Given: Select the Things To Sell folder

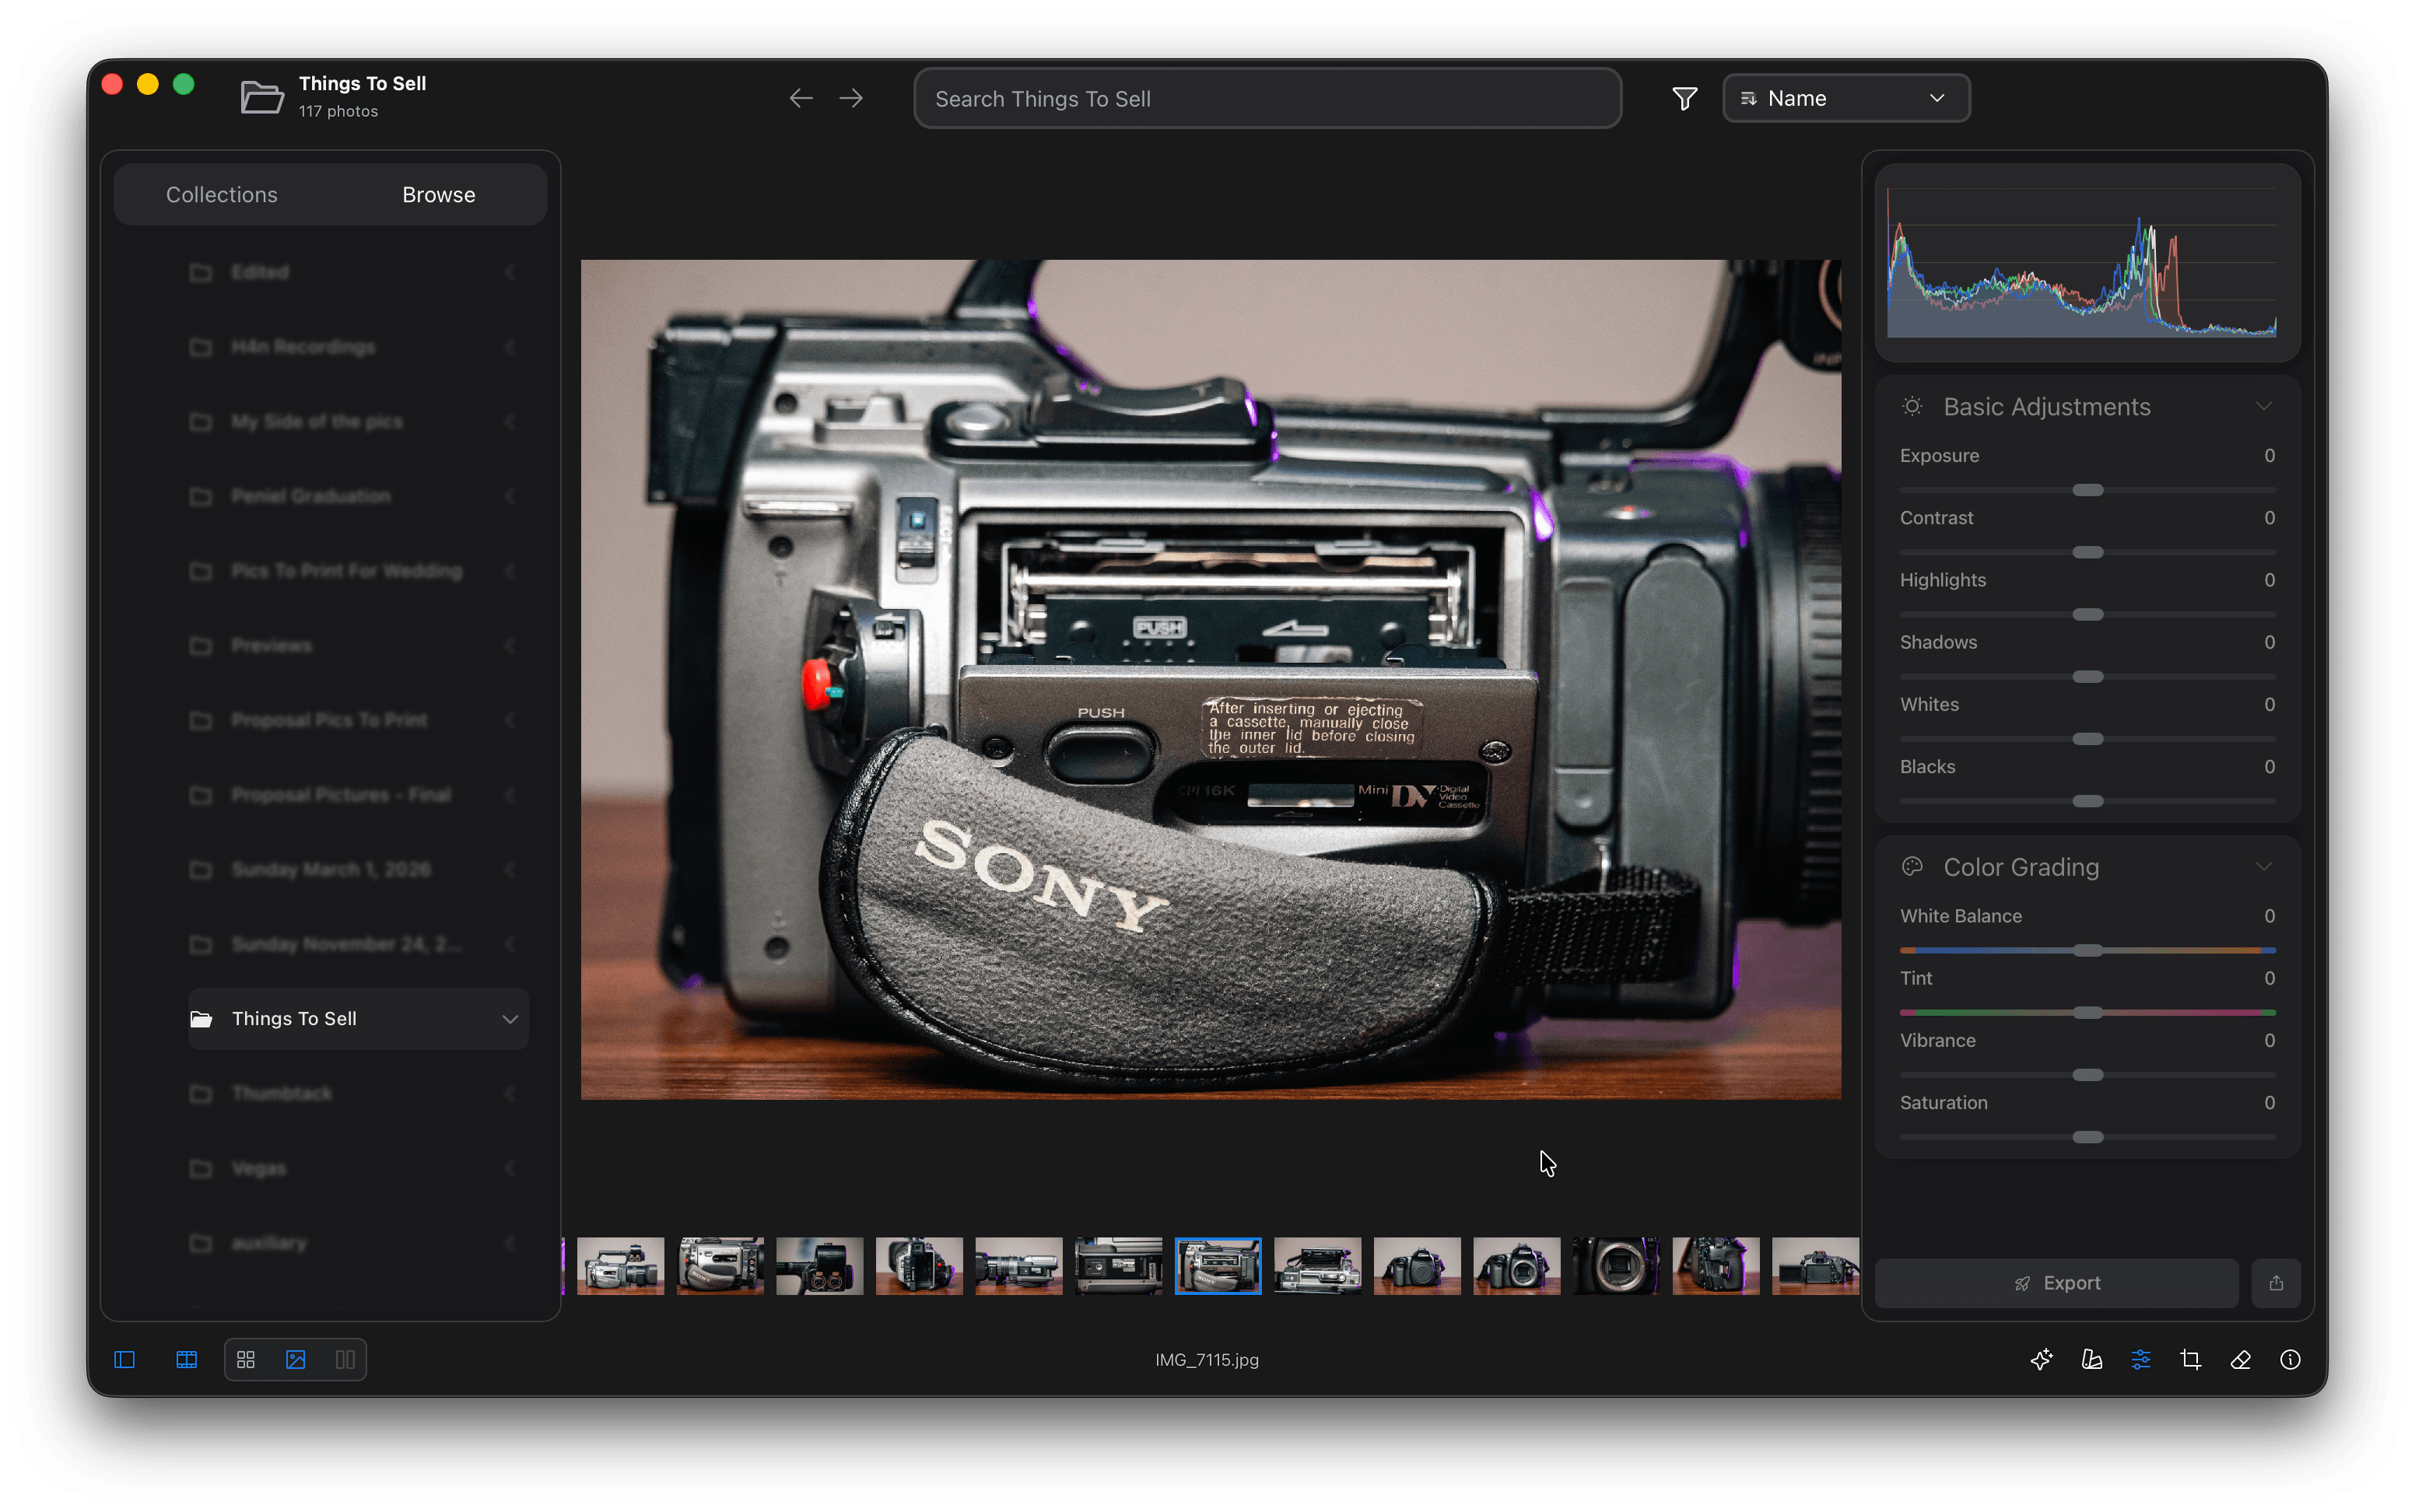Looking at the screenshot, I should (x=294, y=1018).
